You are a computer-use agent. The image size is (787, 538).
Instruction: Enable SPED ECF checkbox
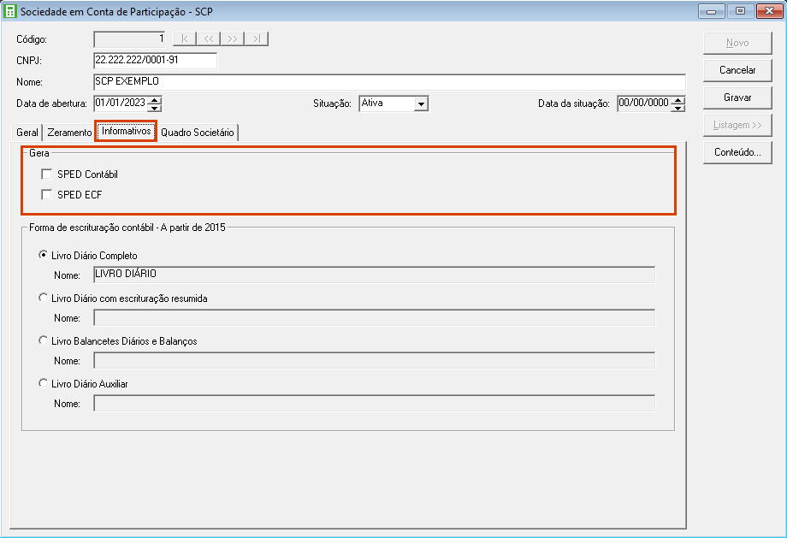click(47, 195)
